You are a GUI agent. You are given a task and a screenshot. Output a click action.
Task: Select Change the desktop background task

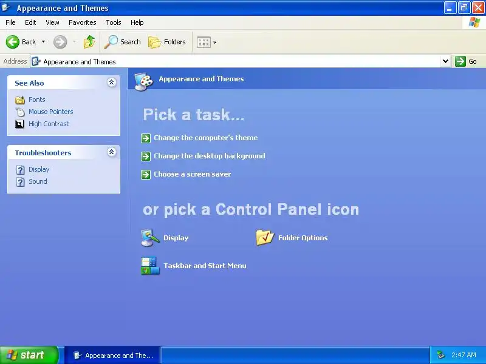[x=210, y=156]
